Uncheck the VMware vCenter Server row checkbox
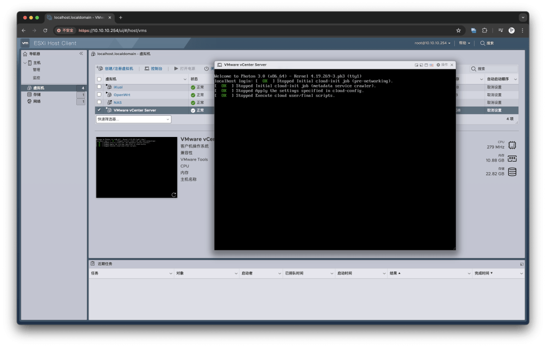Screen dimensions: 546x347 (x=99, y=110)
